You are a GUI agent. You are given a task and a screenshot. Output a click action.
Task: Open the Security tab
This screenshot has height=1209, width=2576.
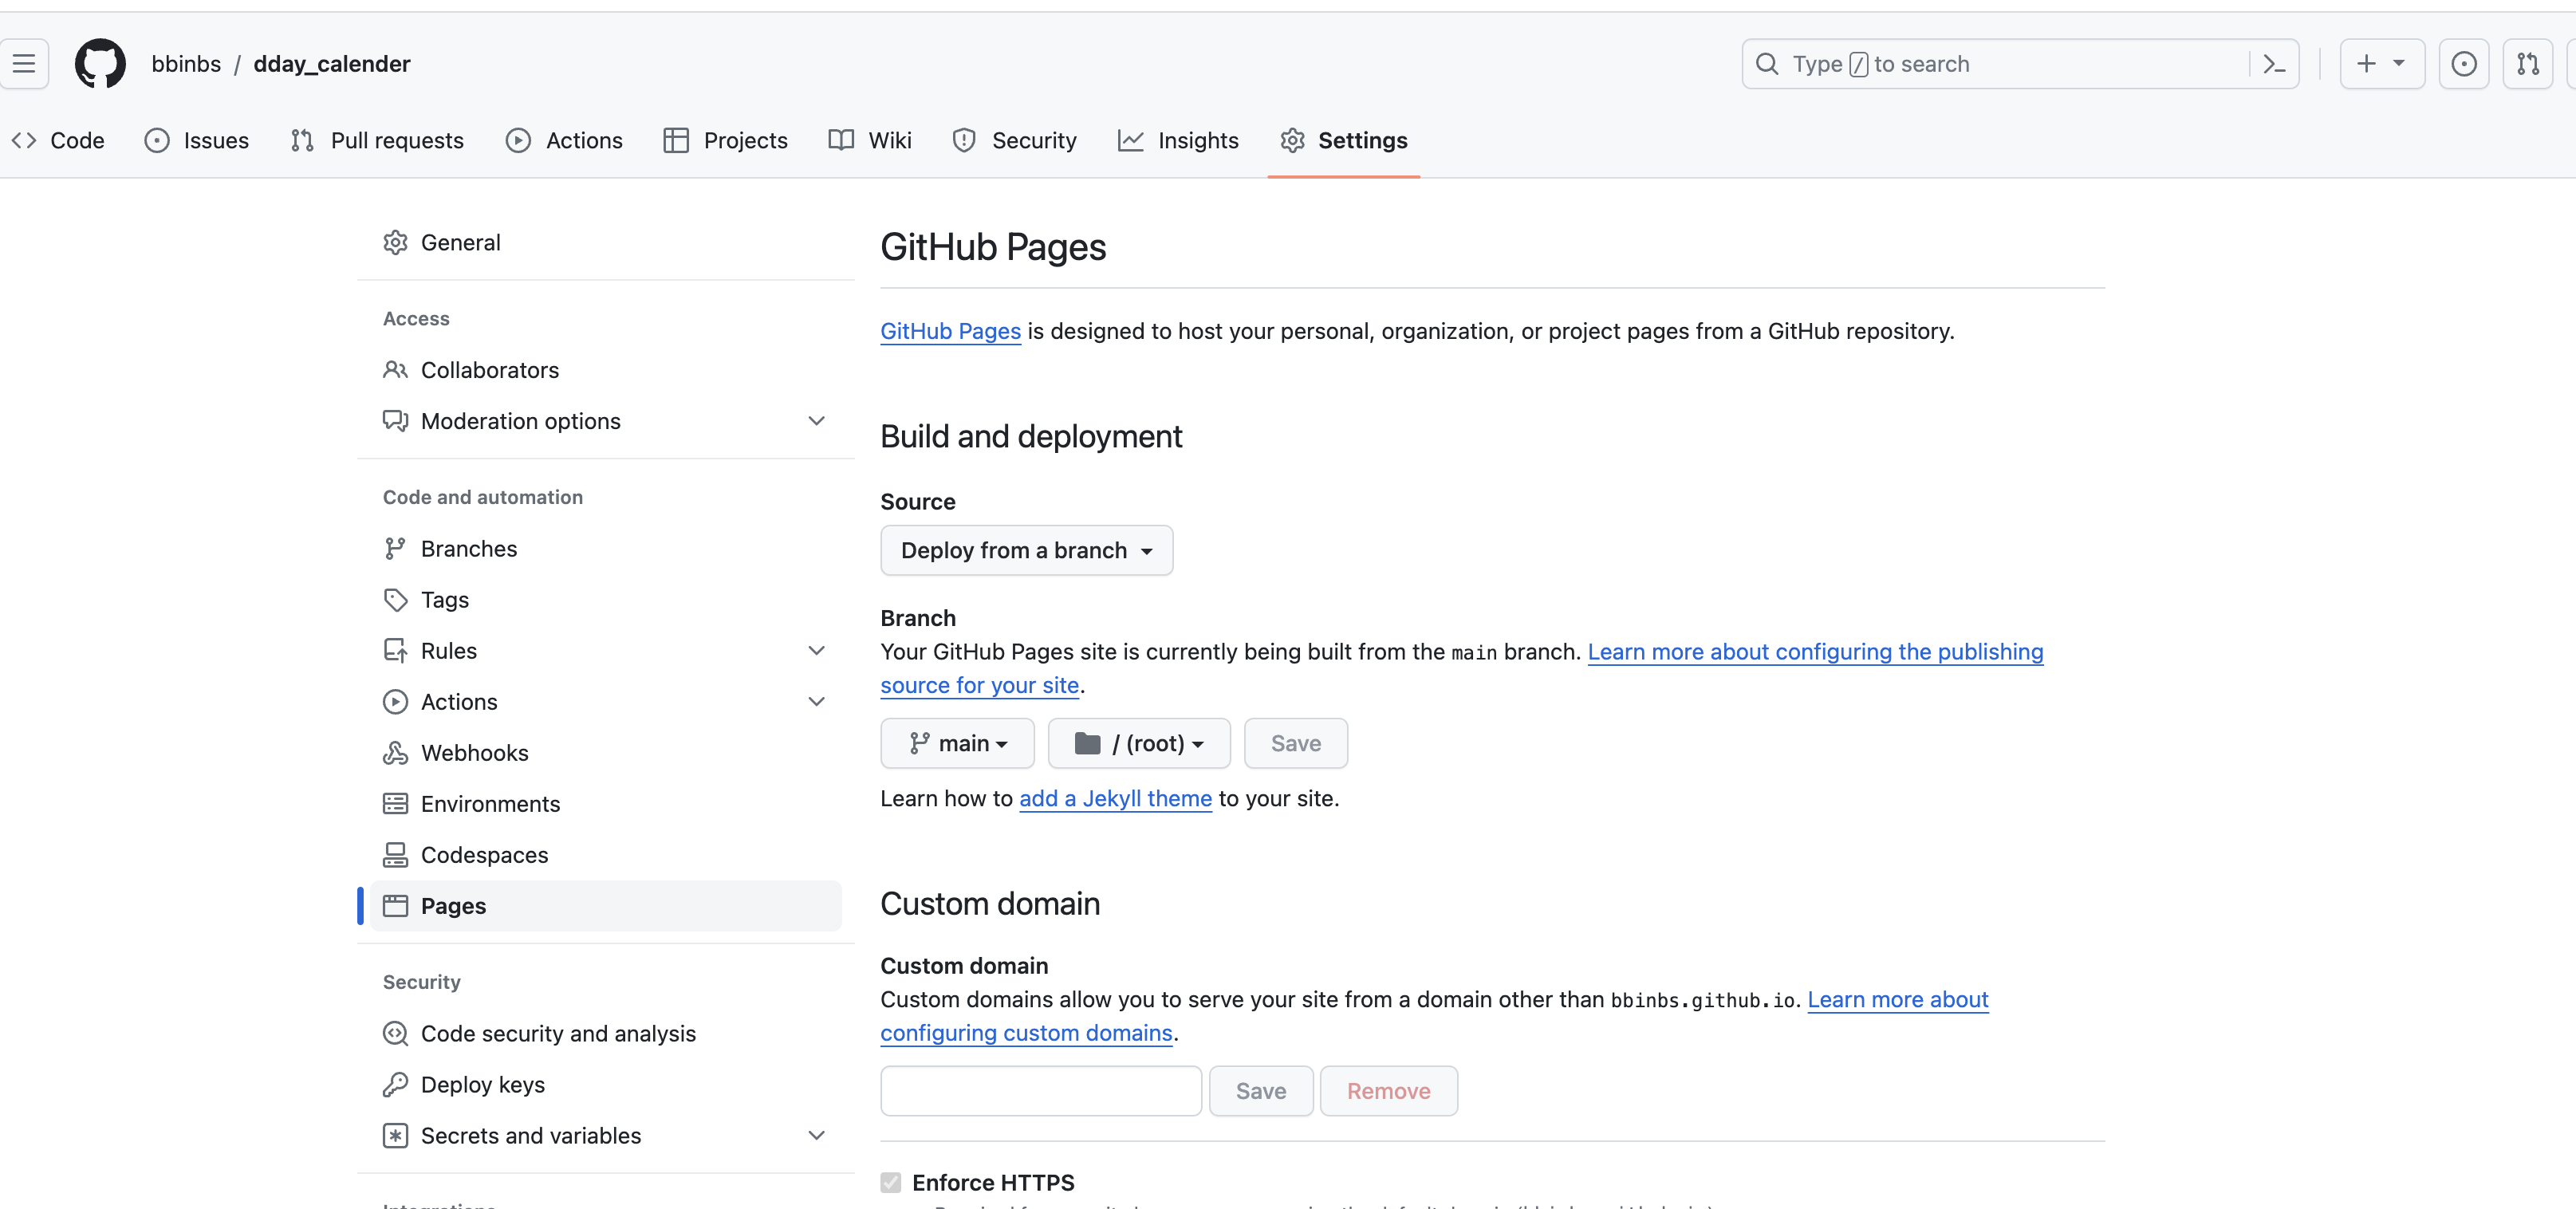1014,141
